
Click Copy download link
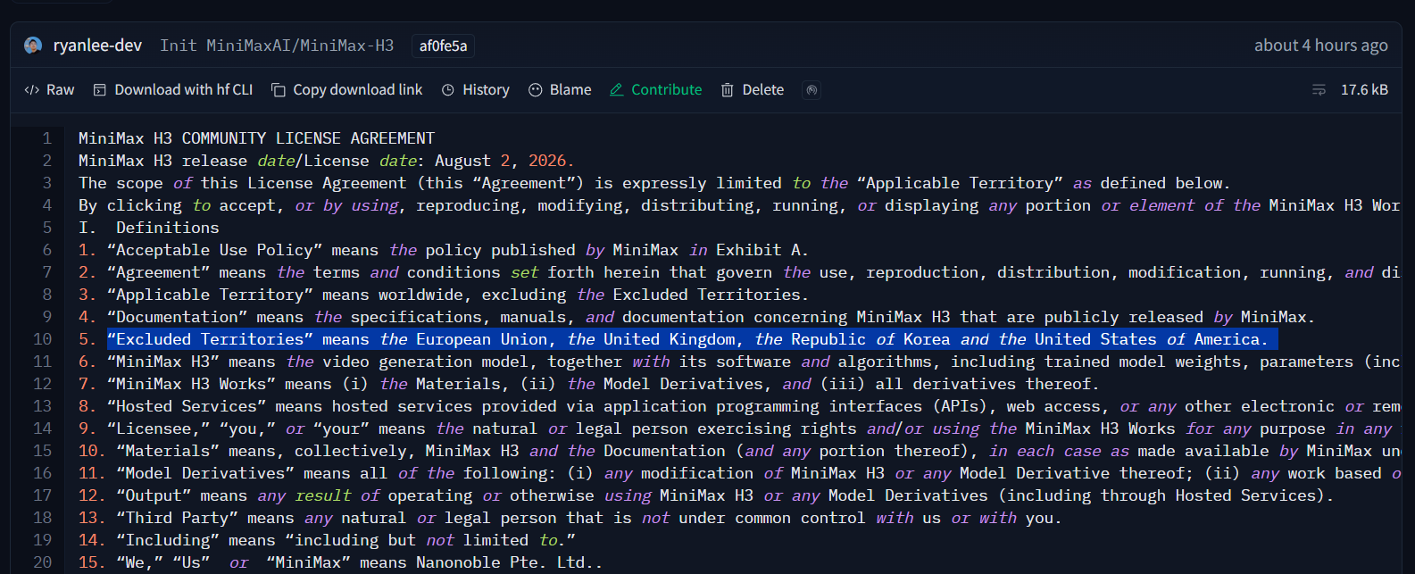[x=347, y=90]
